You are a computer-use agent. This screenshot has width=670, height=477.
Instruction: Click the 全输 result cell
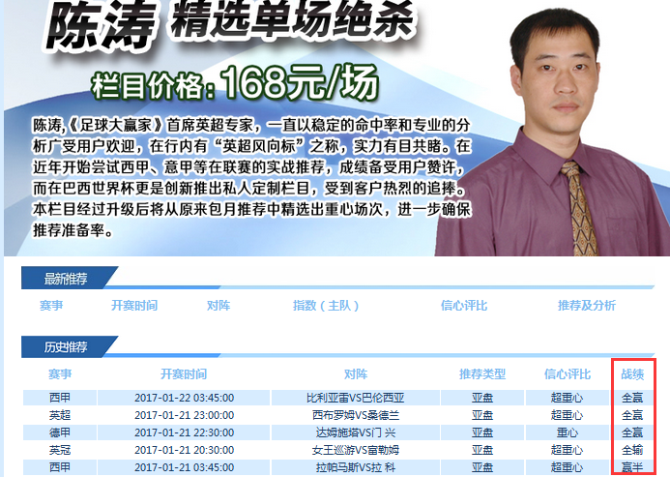pyautogui.click(x=632, y=450)
